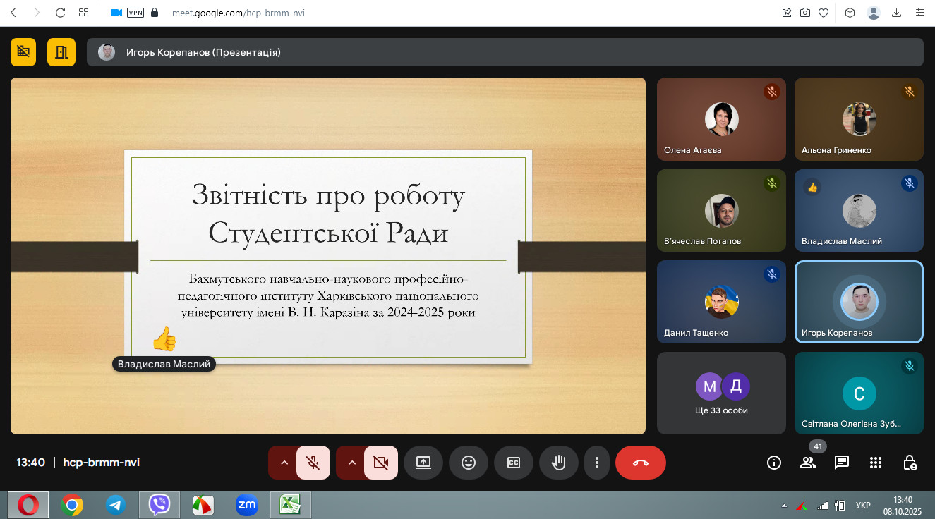This screenshot has width=935, height=519.
Task: Raise your hand in the meeting
Action: coord(558,463)
